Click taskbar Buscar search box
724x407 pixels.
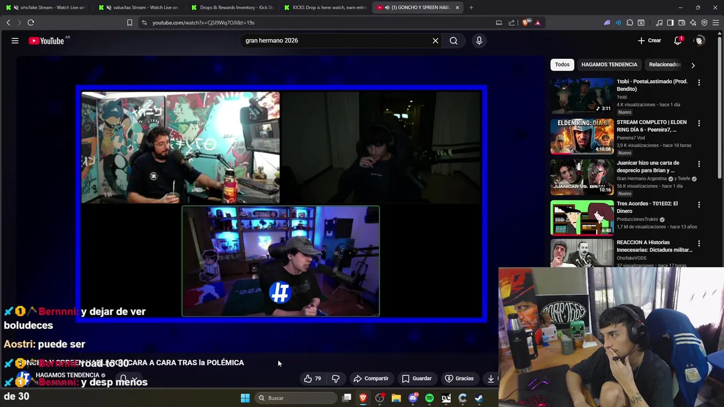(x=297, y=398)
